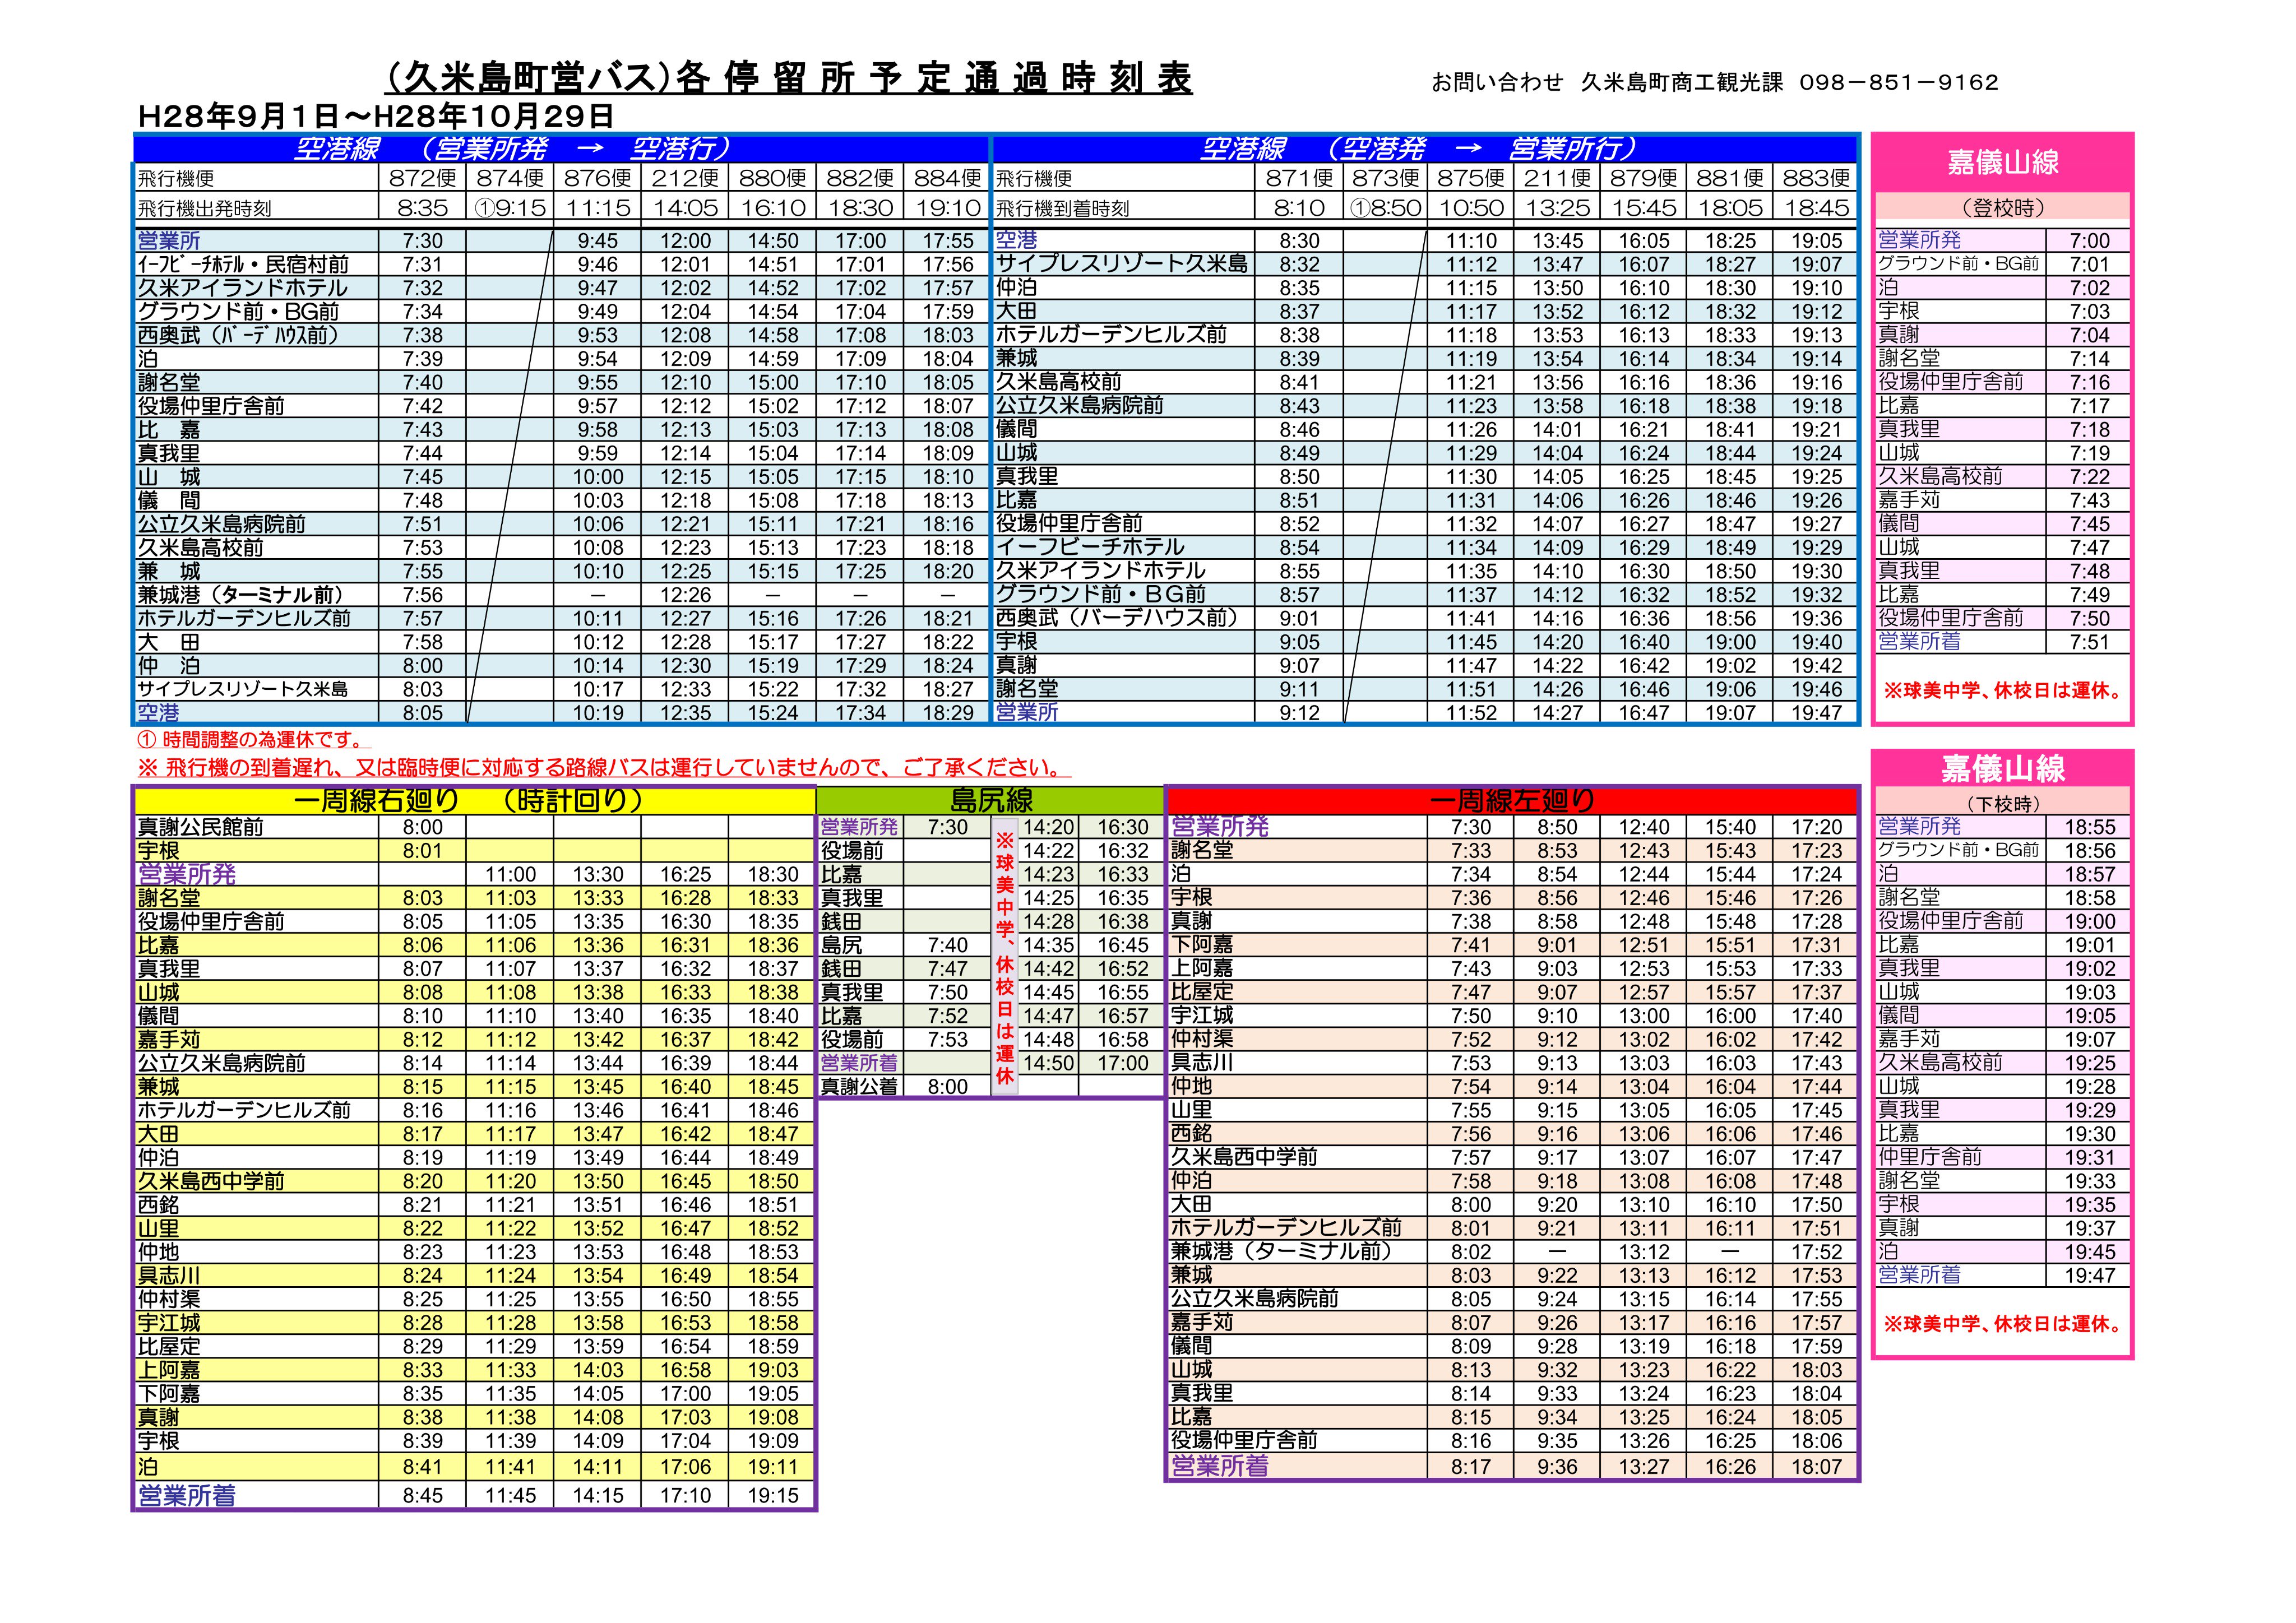Click the 空港線 営業所発→空港行 header
2296x1623 pixels.
pos(561,148)
